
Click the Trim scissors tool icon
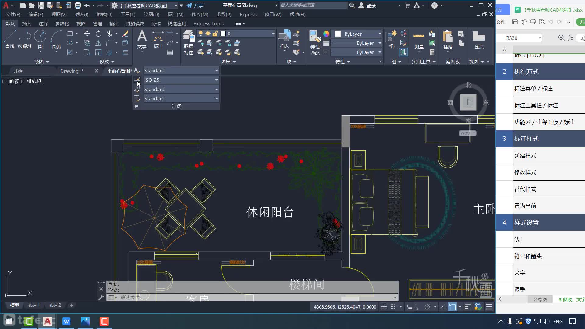[x=109, y=34]
